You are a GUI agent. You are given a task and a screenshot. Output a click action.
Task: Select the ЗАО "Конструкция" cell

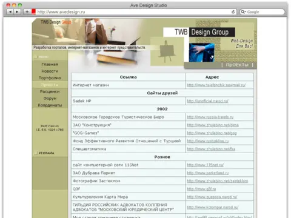pos(128,125)
